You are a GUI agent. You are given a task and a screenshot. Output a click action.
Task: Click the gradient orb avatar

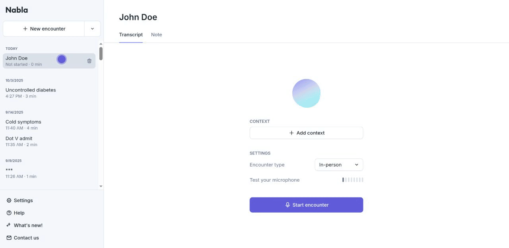click(x=306, y=93)
